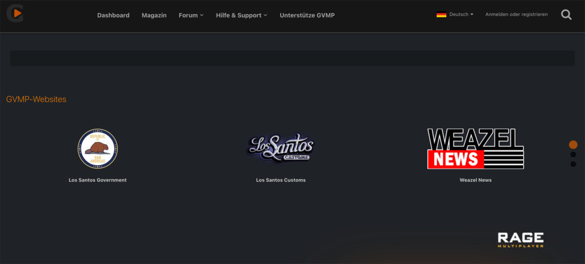This screenshot has height=264, width=585.
Task: Open the Weazel News logo
Action: pyautogui.click(x=475, y=149)
